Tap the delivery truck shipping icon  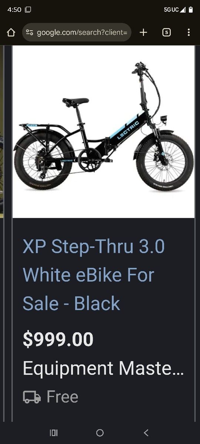click(x=32, y=397)
